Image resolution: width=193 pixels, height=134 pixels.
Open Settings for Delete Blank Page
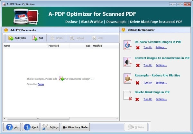[x=161, y=99]
